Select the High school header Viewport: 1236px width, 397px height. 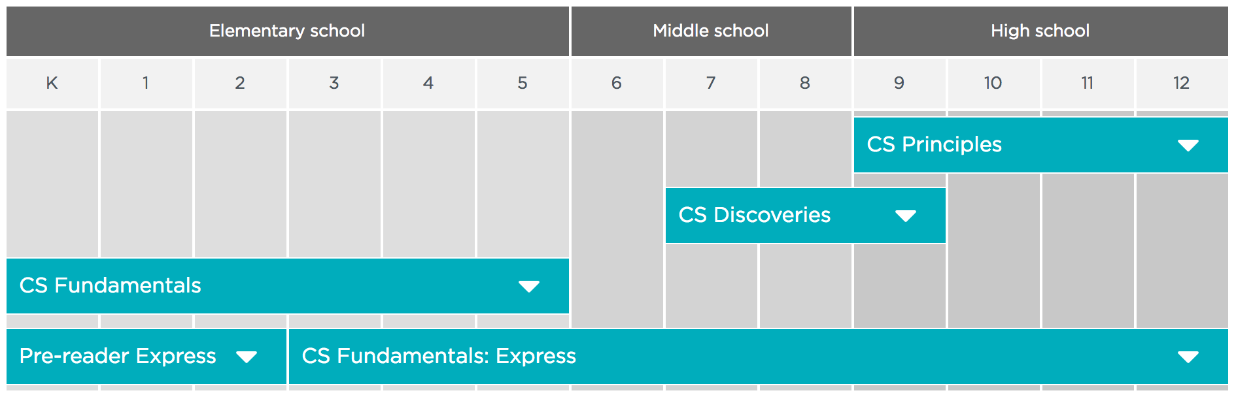[x=1041, y=31]
